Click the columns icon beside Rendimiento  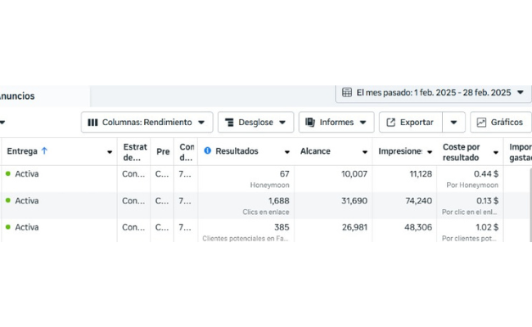point(92,123)
